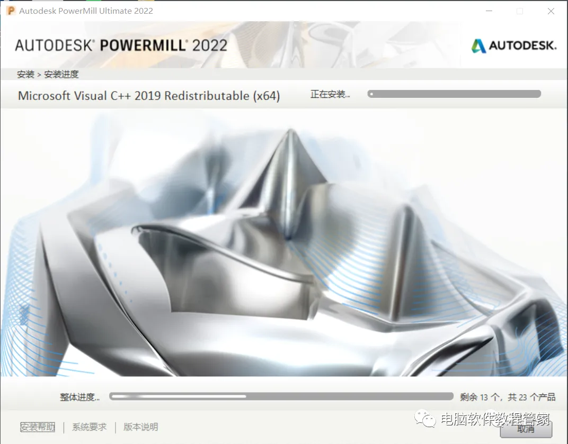Click the window title Autodesk PowerMill Ultimate 2022

coord(86,11)
